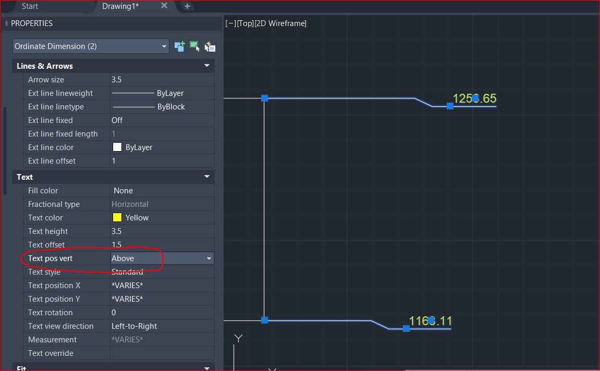The width and height of the screenshot is (600, 371).
Task: Collapse the Lines & Arrows section
Action: click(x=207, y=66)
